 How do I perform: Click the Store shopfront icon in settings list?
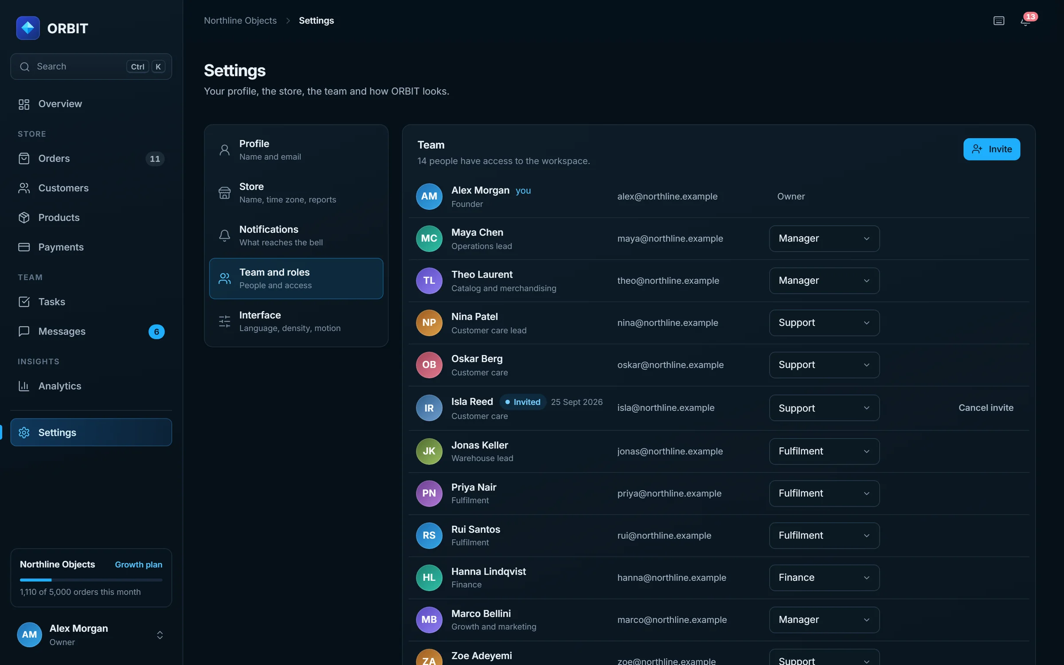(225, 193)
